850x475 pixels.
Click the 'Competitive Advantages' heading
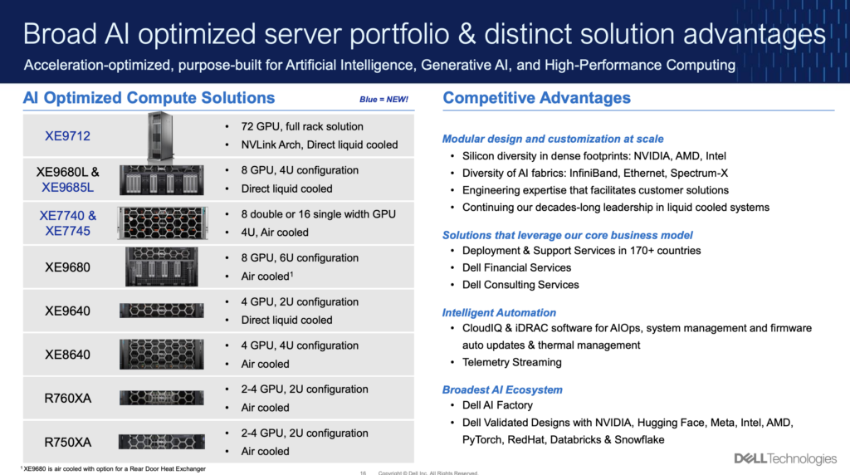[x=537, y=98]
